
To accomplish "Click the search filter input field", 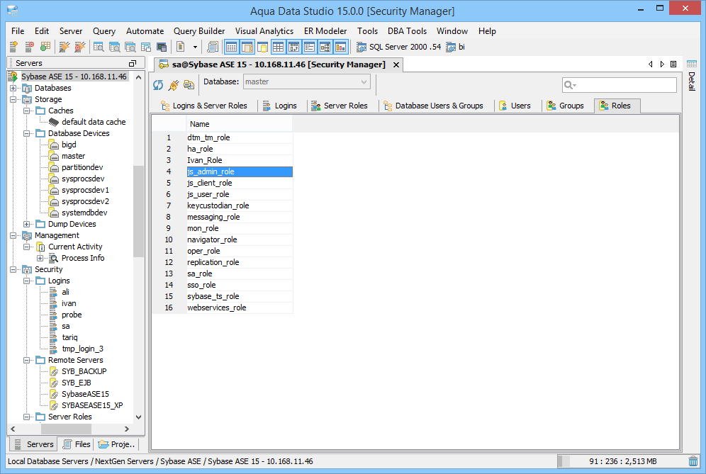I will pyautogui.click(x=619, y=84).
